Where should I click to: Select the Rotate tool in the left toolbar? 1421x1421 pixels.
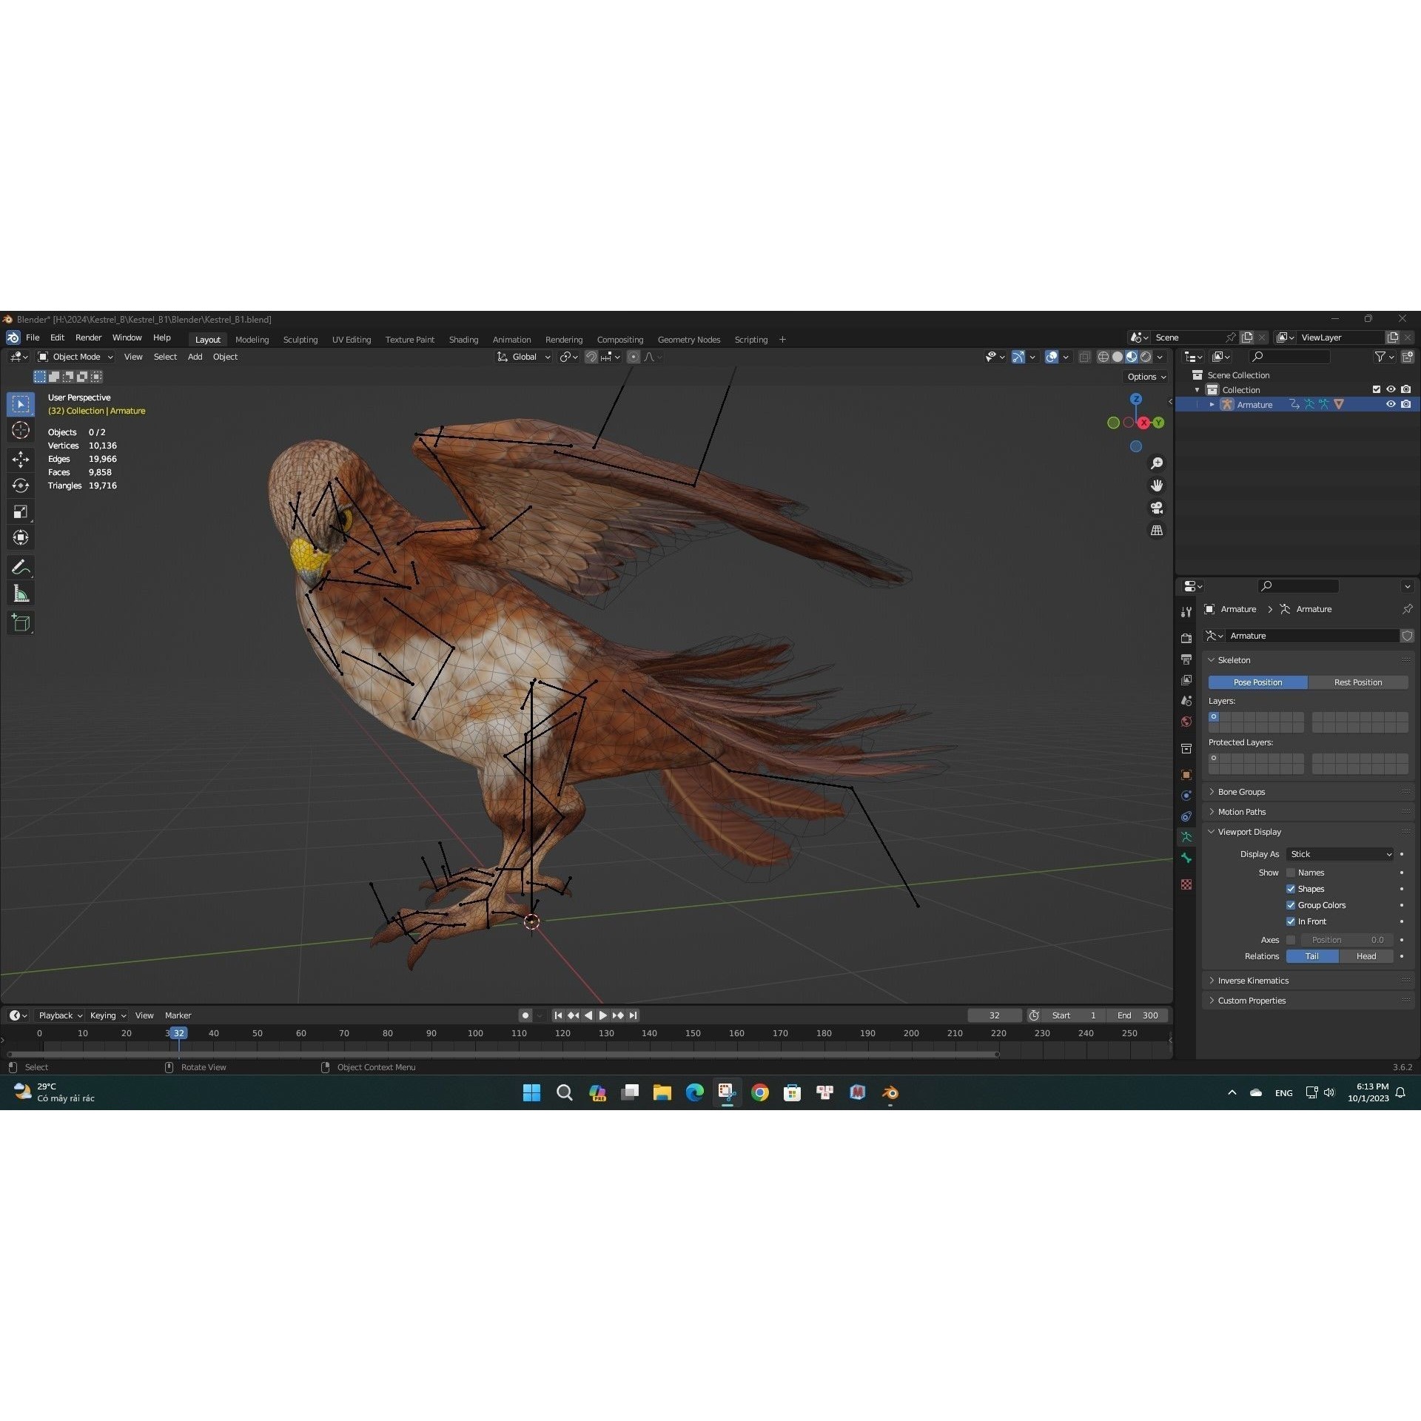(x=21, y=486)
